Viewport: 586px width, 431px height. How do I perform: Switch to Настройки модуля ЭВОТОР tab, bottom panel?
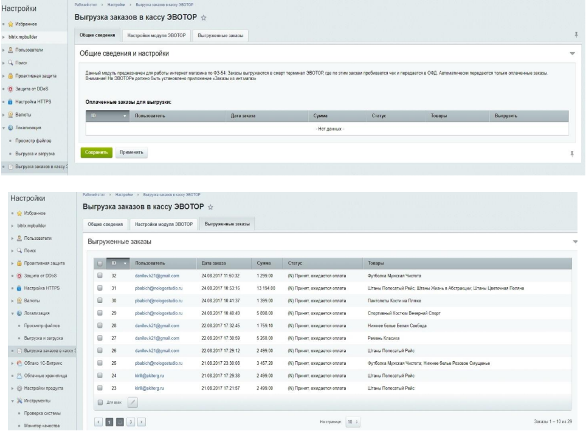[164, 224]
